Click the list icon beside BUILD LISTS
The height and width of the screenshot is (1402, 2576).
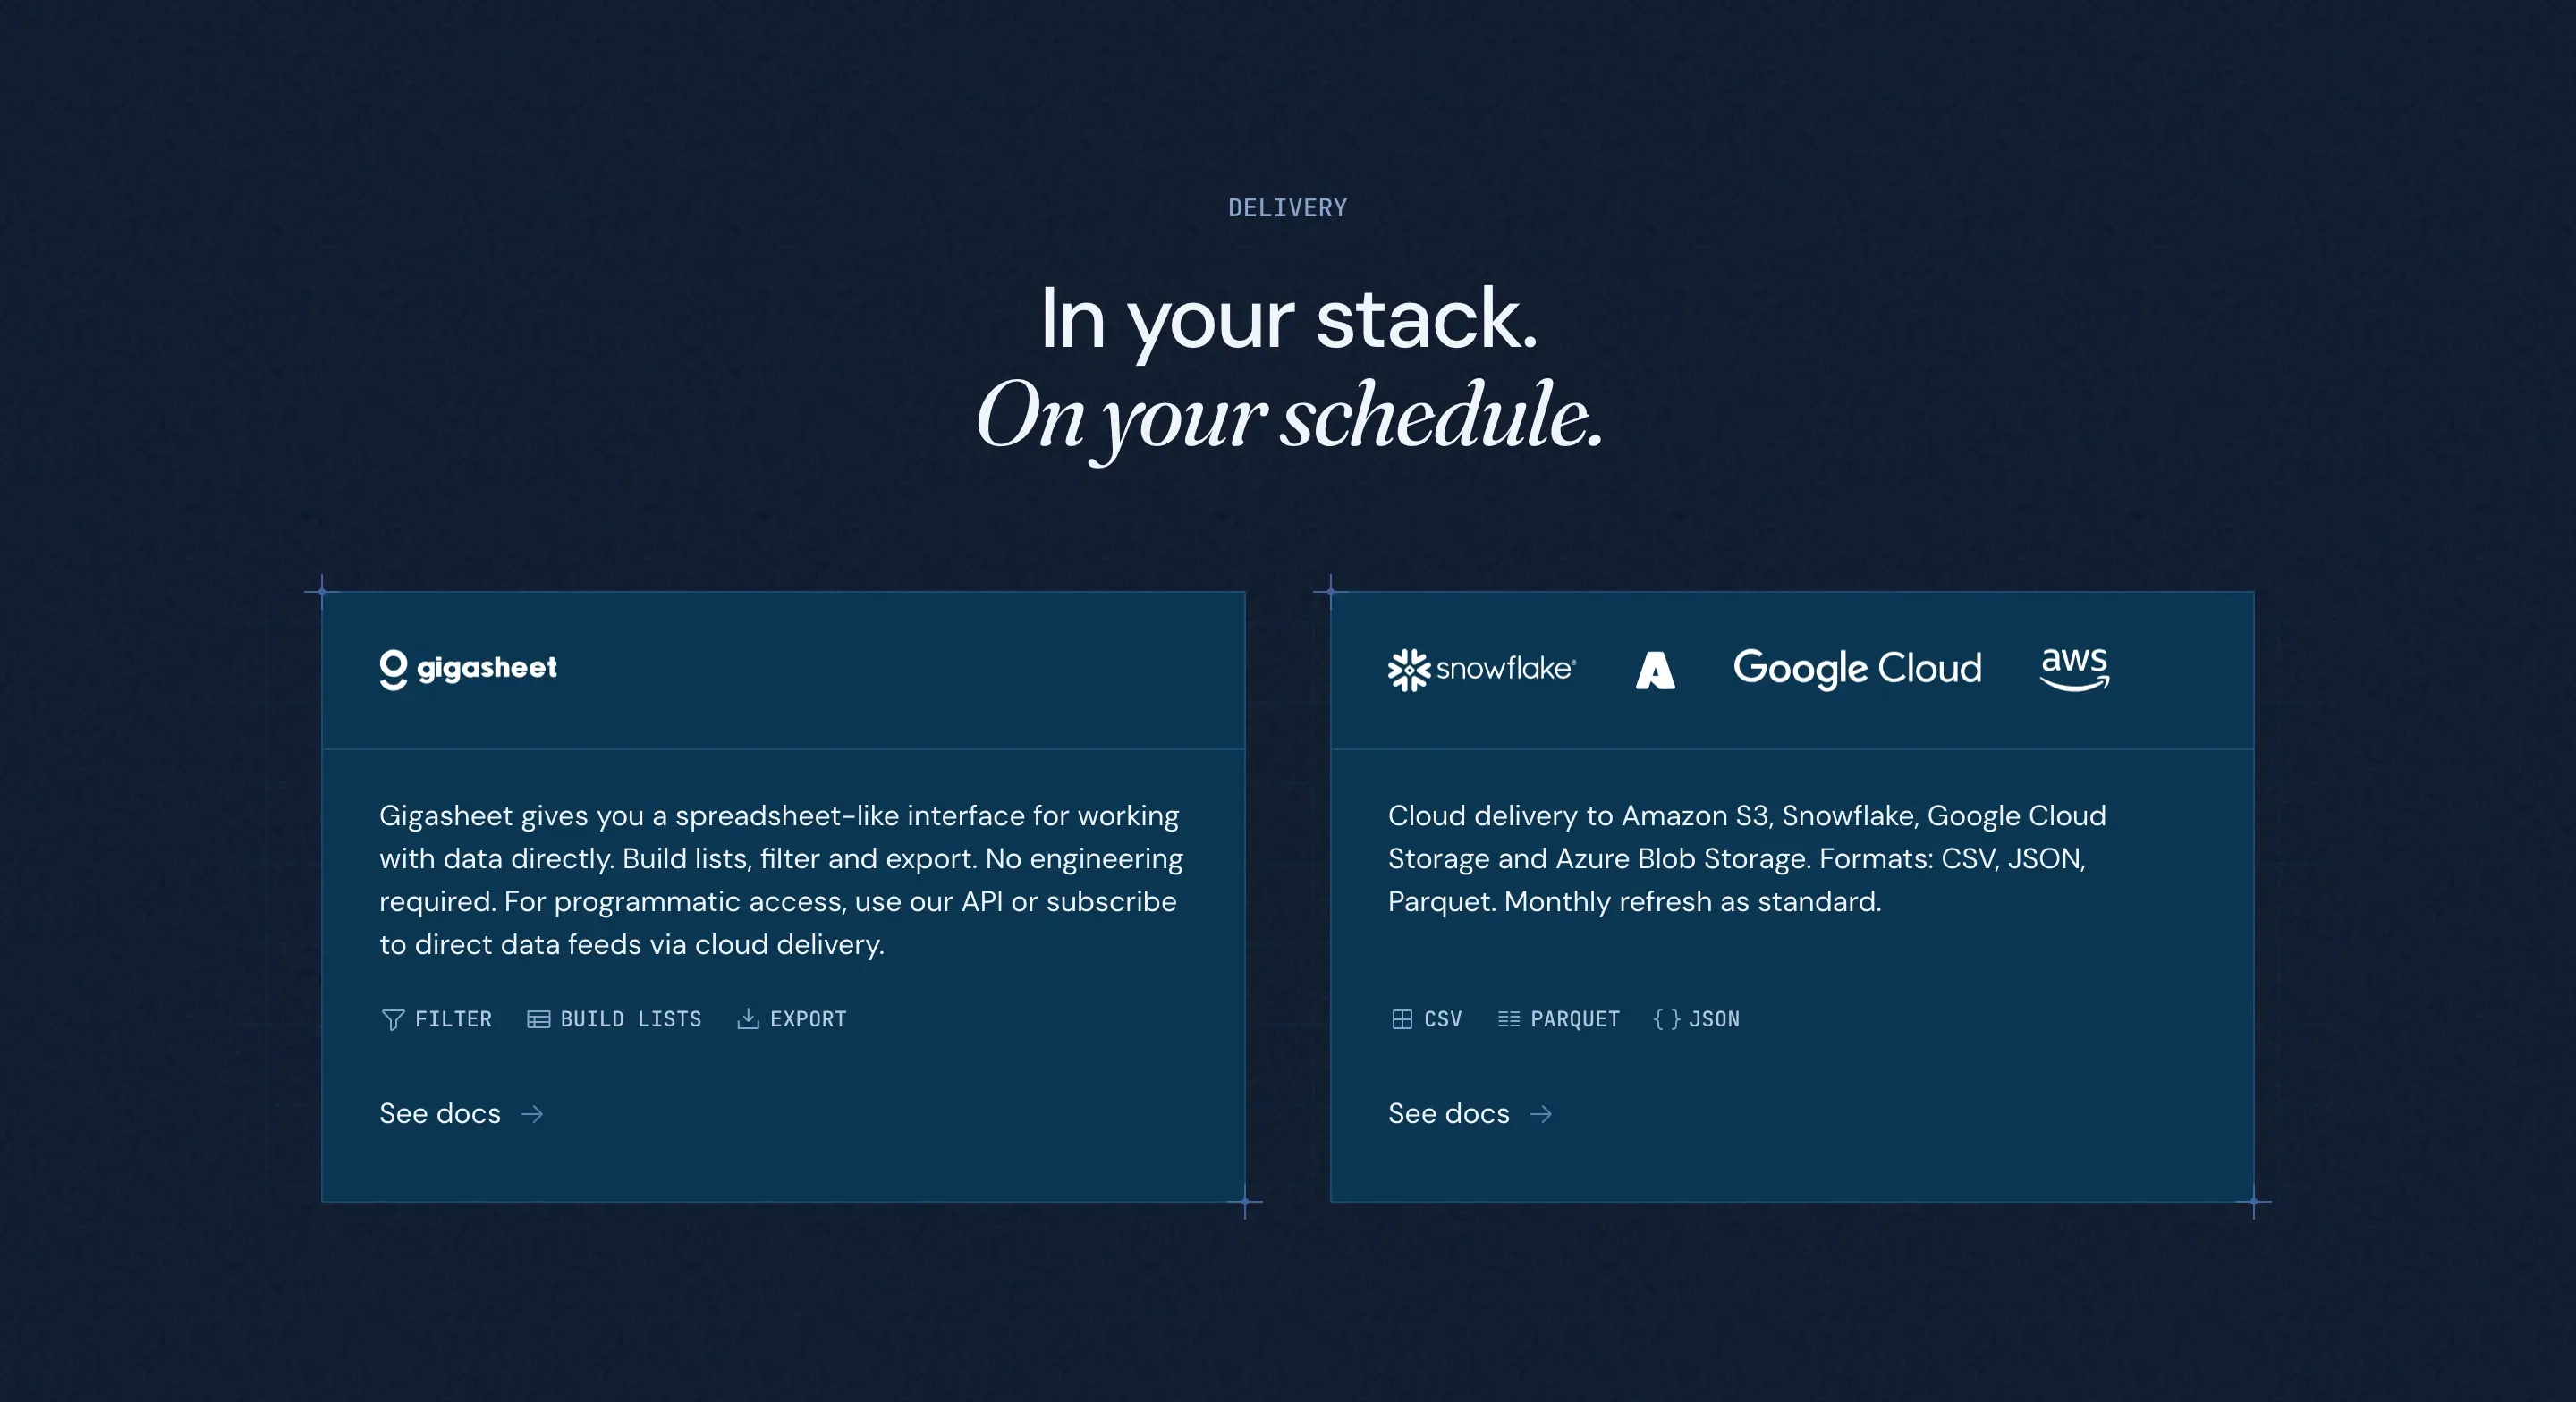click(x=538, y=1019)
